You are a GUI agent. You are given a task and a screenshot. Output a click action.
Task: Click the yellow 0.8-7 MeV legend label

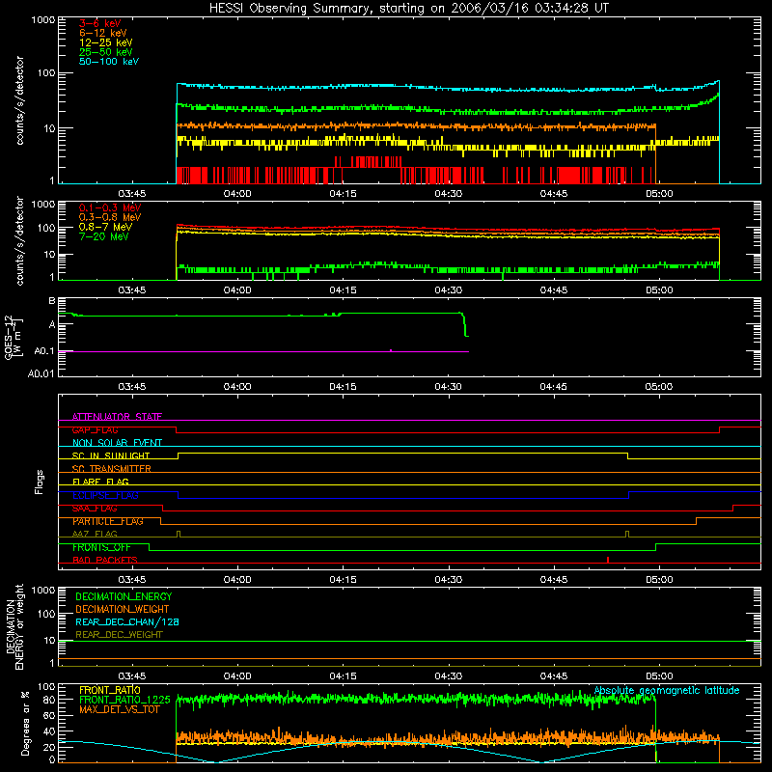(x=105, y=227)
